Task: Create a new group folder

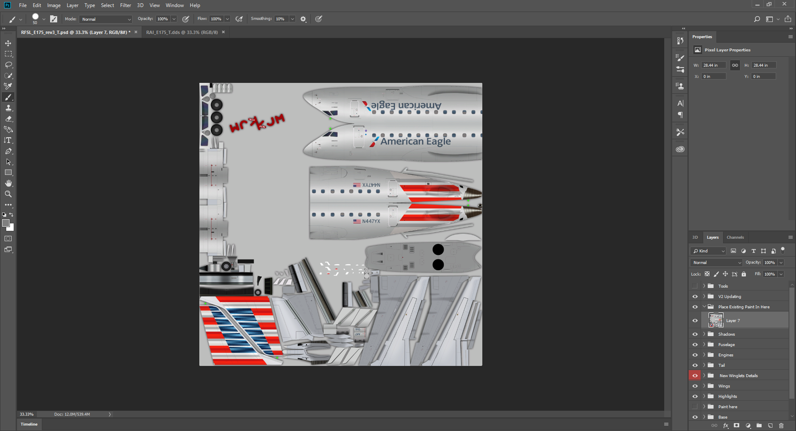Action: 759,426
